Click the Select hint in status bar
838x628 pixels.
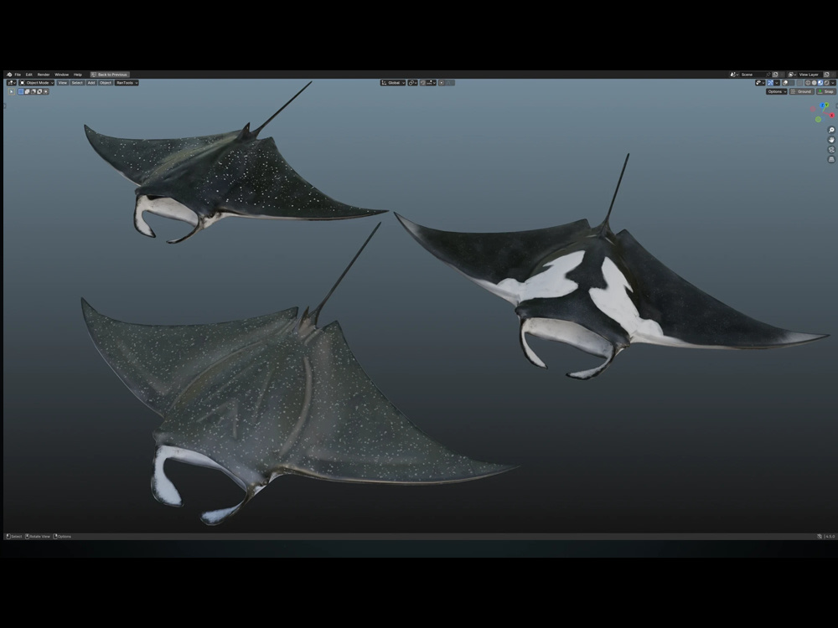point(14,536)
